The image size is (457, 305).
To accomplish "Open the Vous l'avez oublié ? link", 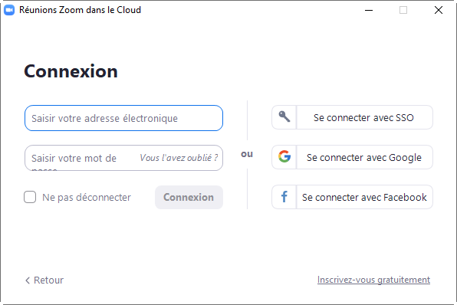I will tap(179, 158).
